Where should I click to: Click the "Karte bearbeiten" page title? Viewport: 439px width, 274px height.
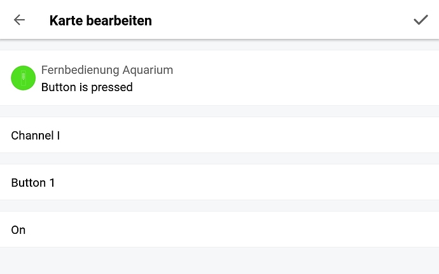[x=100, y=20]
